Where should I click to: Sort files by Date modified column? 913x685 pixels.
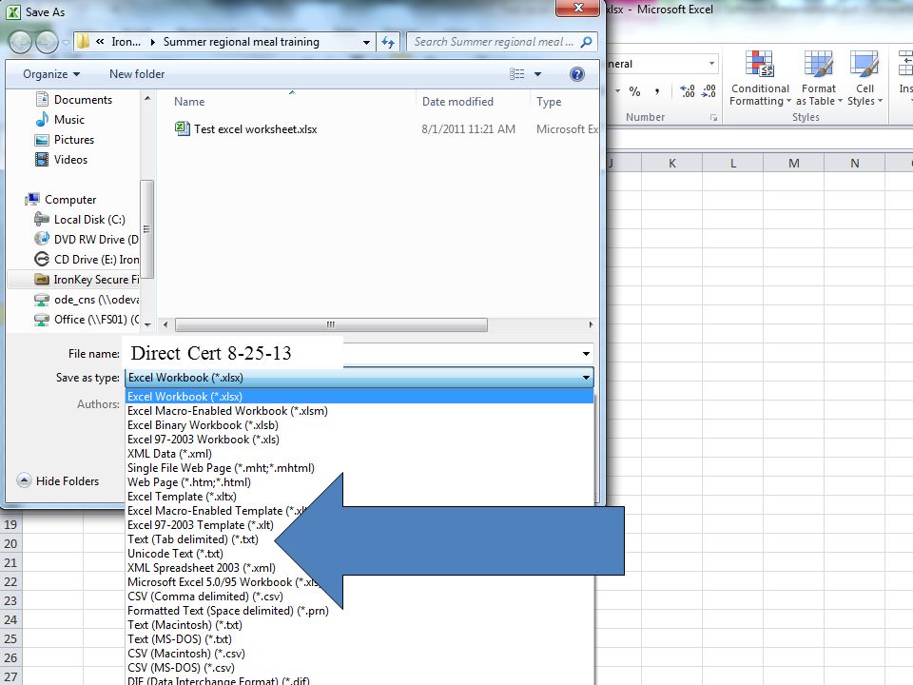(x=457, y=102)
